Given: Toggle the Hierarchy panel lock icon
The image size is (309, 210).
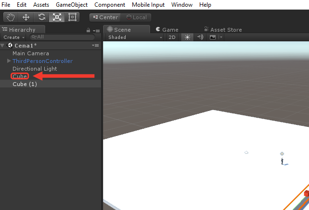Looking at the screenshot, I should pyautogui.click(x=88, y=30).
